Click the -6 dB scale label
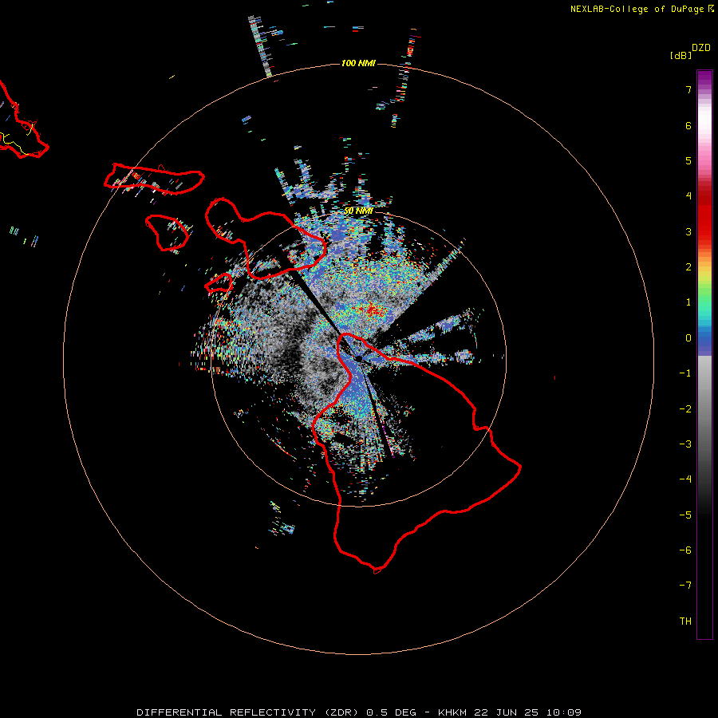This screenshot has width=718, height=718. tap(685, 550)
